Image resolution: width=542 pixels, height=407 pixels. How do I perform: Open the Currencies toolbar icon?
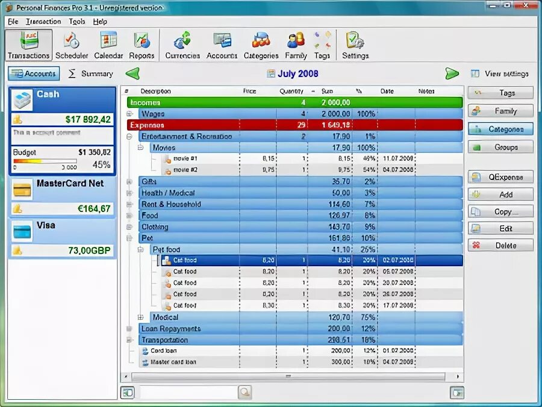click(x=182, y=45)
